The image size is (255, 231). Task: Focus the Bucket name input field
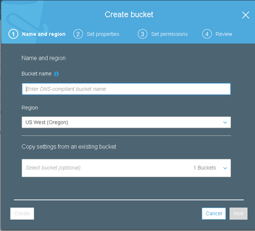coord(126,89)
